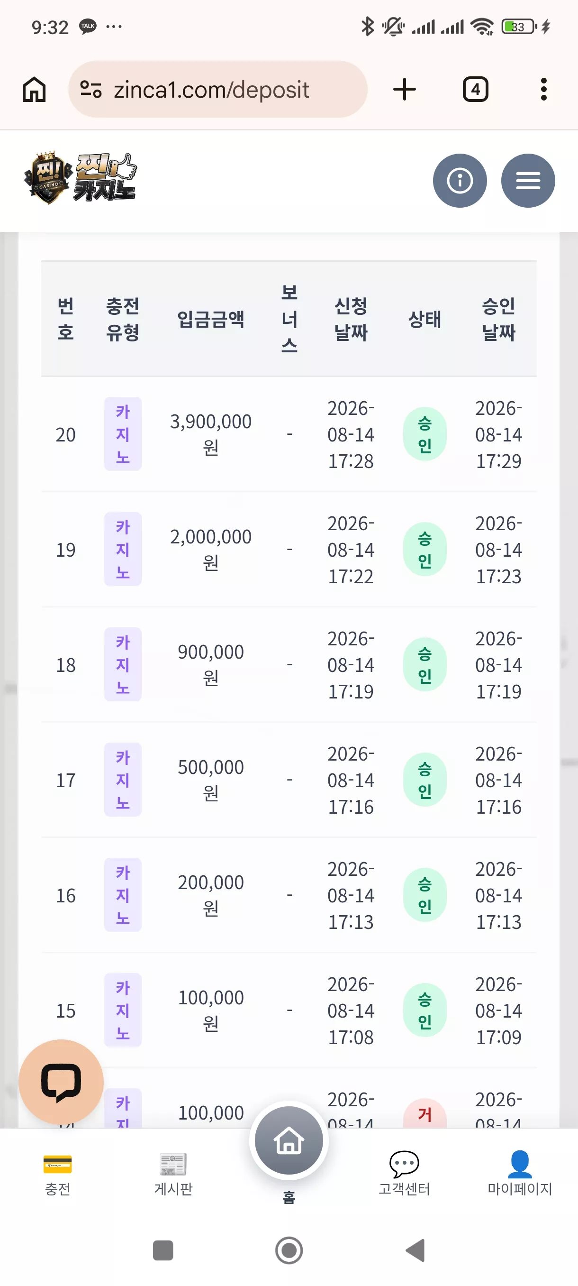The image size is (578, 1286).
Task: Tap the browser home icon
Action: [34, 89]
